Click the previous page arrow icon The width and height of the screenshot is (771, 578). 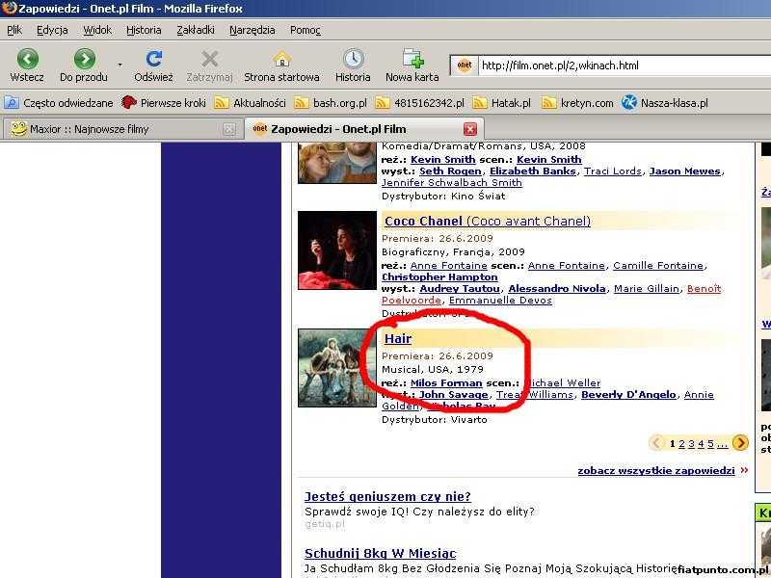(656, 443)
